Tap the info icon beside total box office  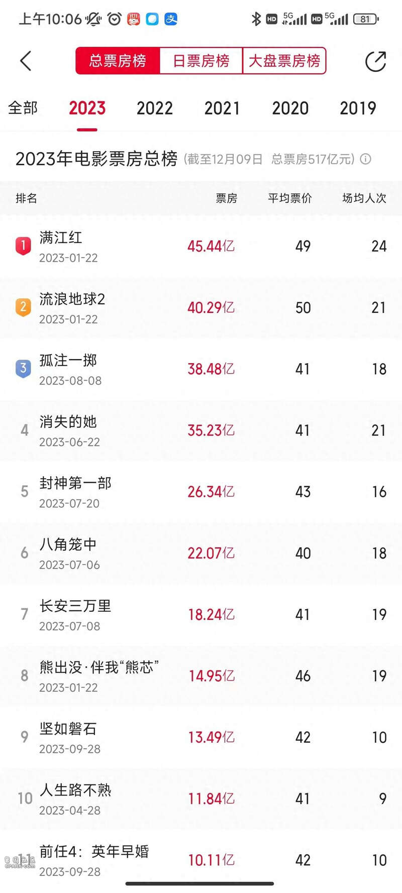(x=366, y=159)
